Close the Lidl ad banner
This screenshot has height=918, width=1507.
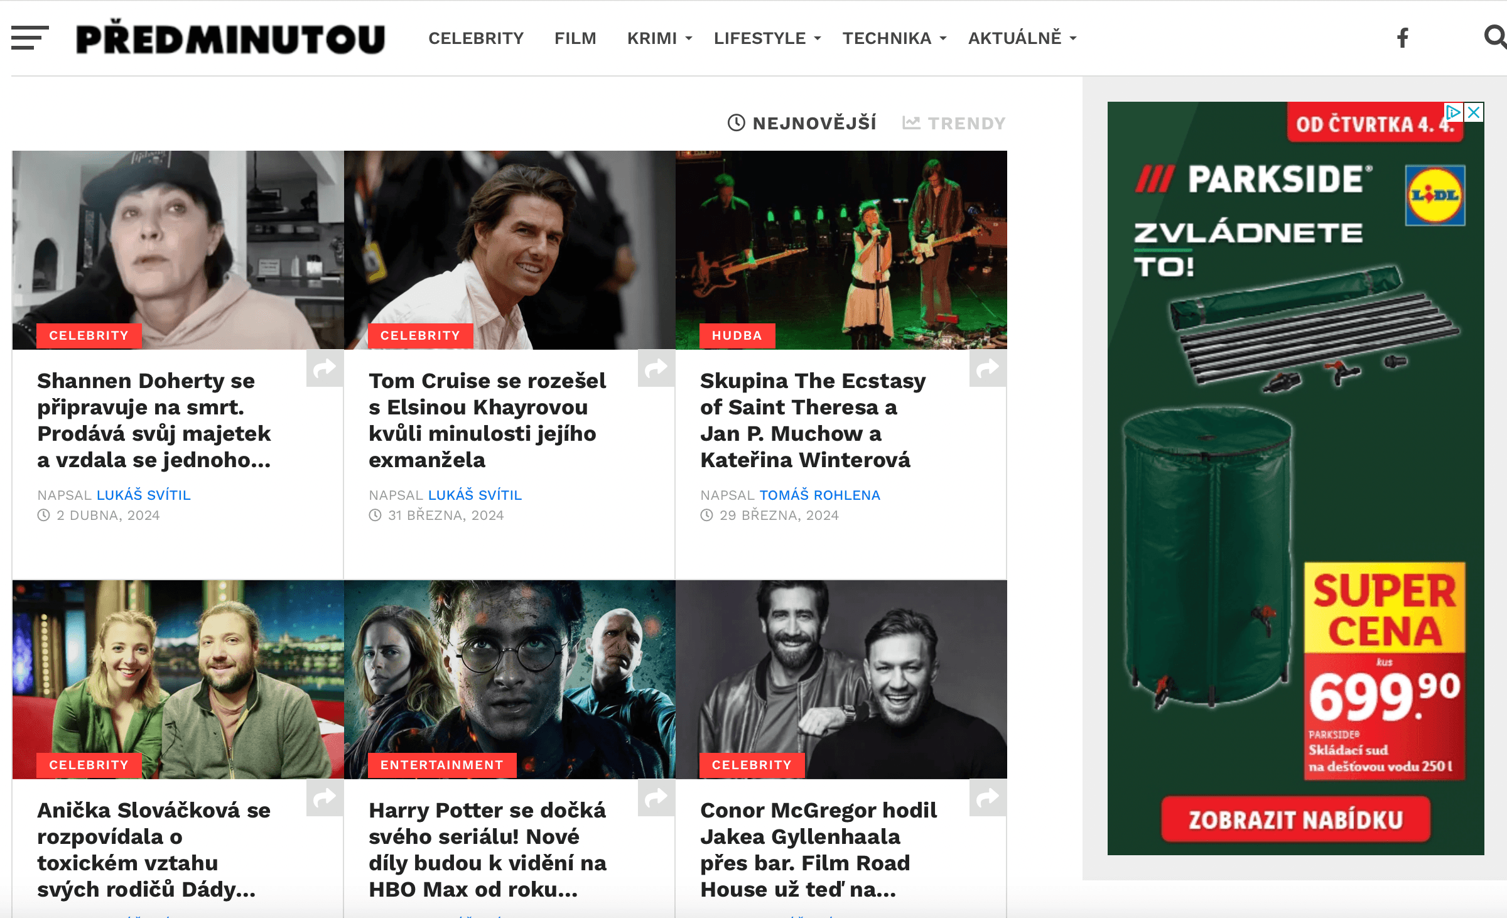(1474, 112)
